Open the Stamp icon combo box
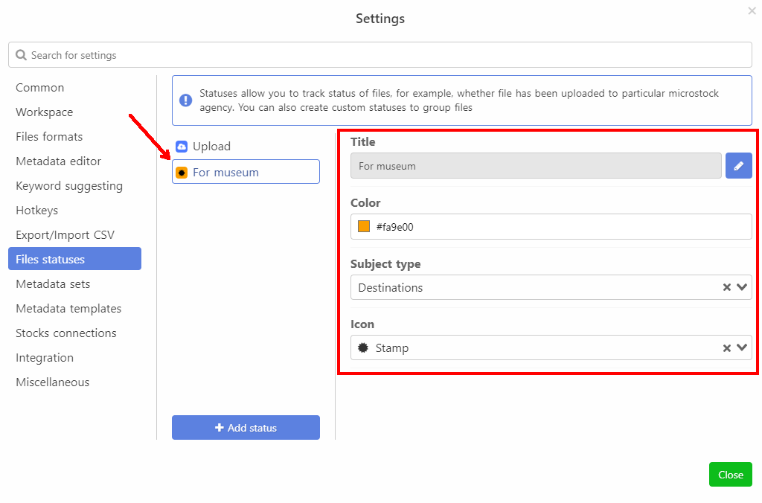Image resolution: width=762 pixels, height=503 pixels. [x=551, y=347]
